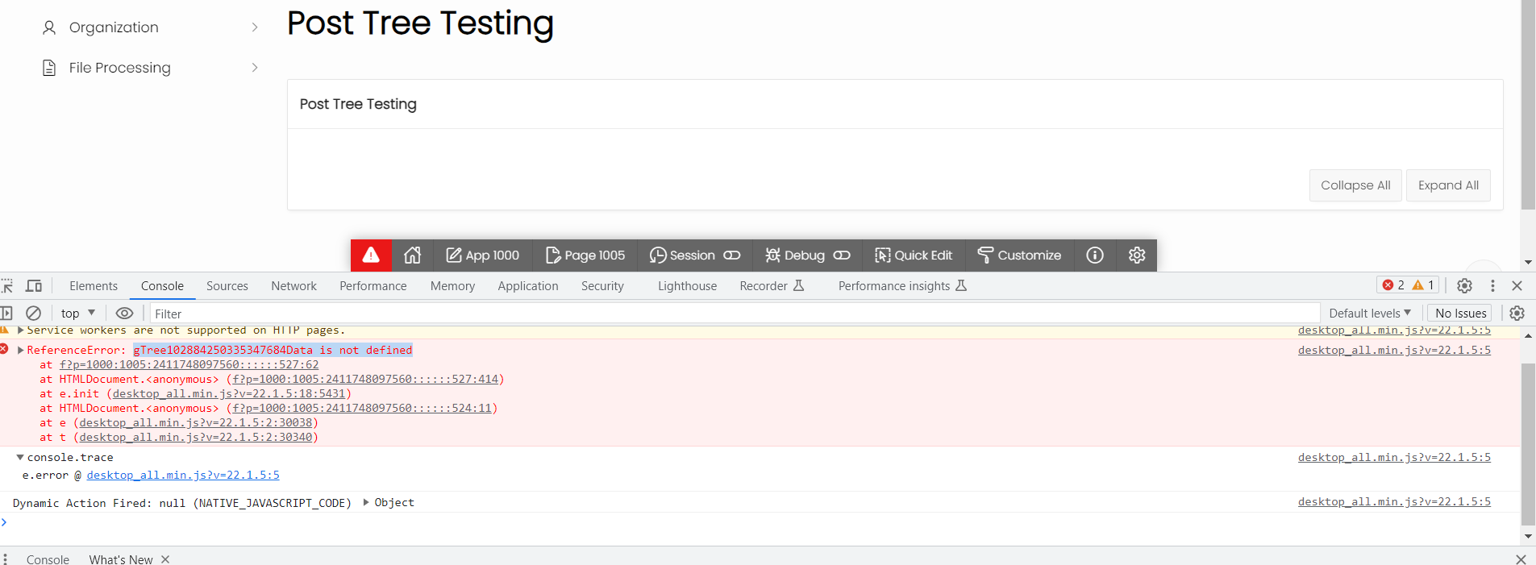Toggle the Debug switch in developer toolbar

click(x=841, y=255)
